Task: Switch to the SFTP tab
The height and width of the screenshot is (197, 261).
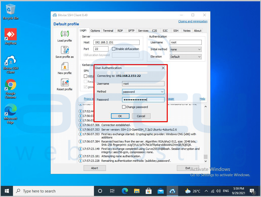Action: coord(131,31)
